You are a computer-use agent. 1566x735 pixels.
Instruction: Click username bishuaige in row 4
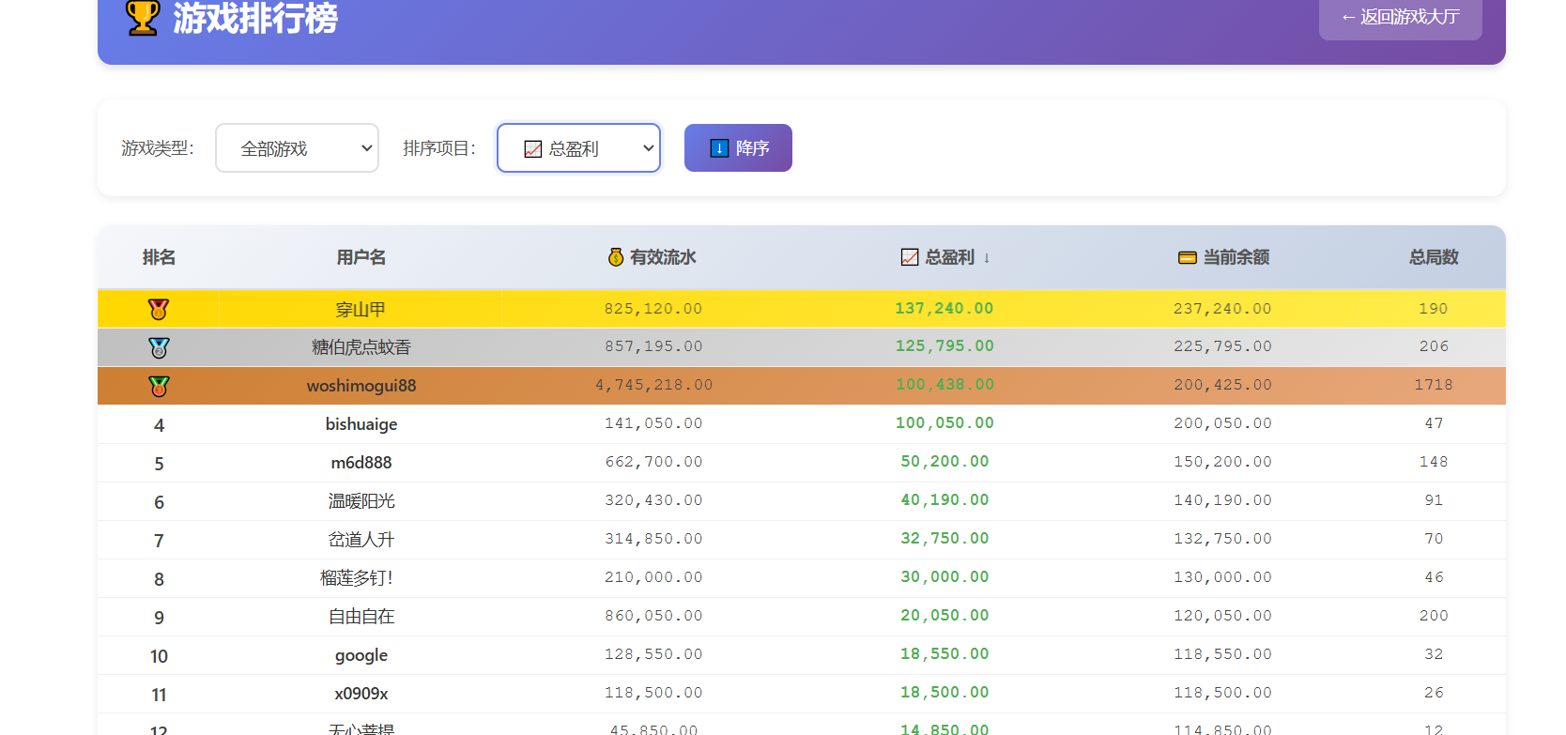(361, 424)
